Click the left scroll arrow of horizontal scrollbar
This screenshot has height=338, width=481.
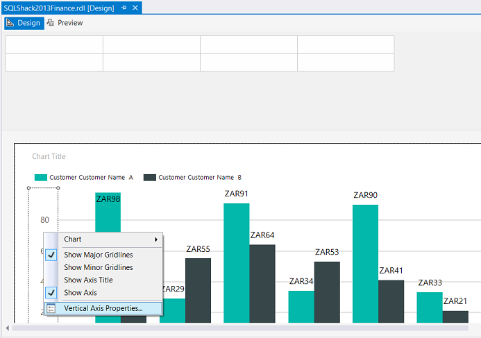[8, 328]
